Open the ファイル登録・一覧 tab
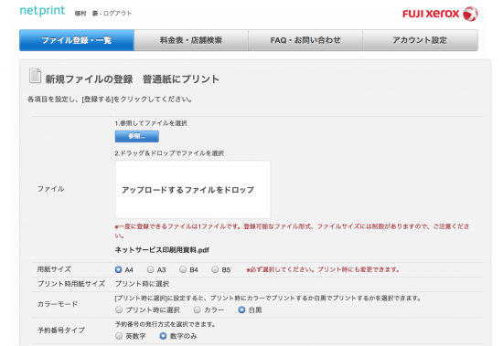This screenshot has height=346, width=503. (77, 40)
